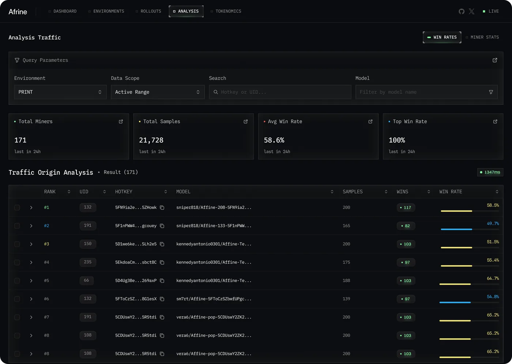Switch to Miner Stats view
Viewport: 512px width, 364px height.
click(x=482, y=37)
